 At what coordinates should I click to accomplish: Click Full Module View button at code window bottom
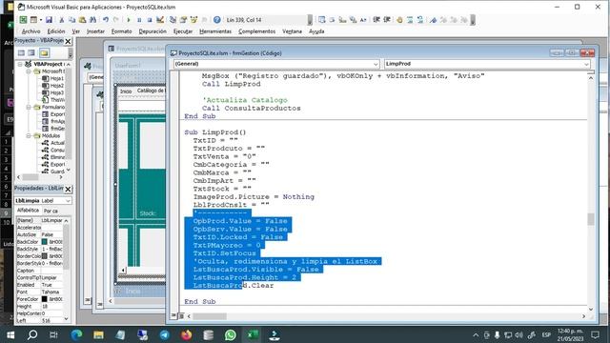pos(181,316)
